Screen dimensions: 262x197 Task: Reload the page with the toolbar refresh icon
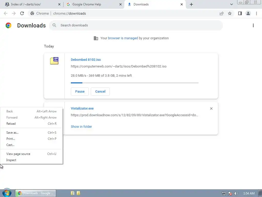coord(22,13)
